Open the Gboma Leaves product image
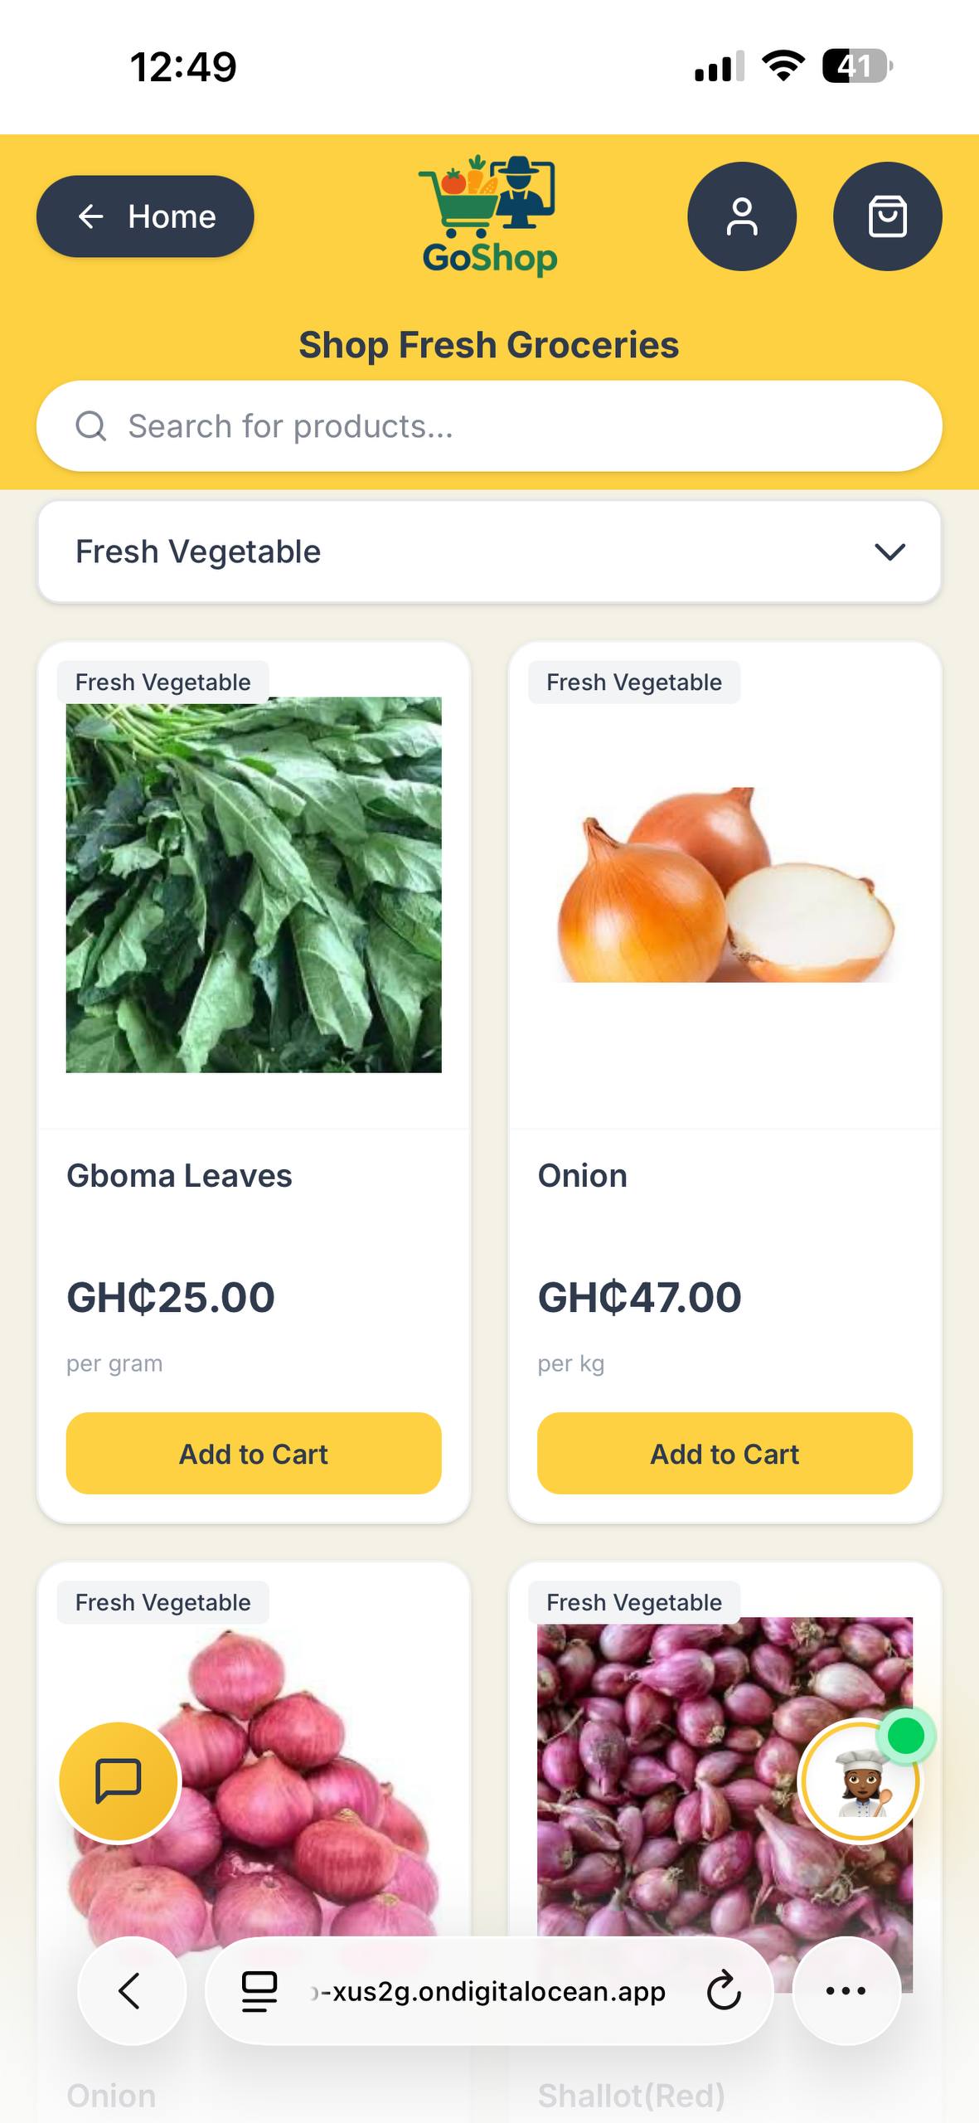Viewport: 979px width, 2123px height. click(254, 885)
